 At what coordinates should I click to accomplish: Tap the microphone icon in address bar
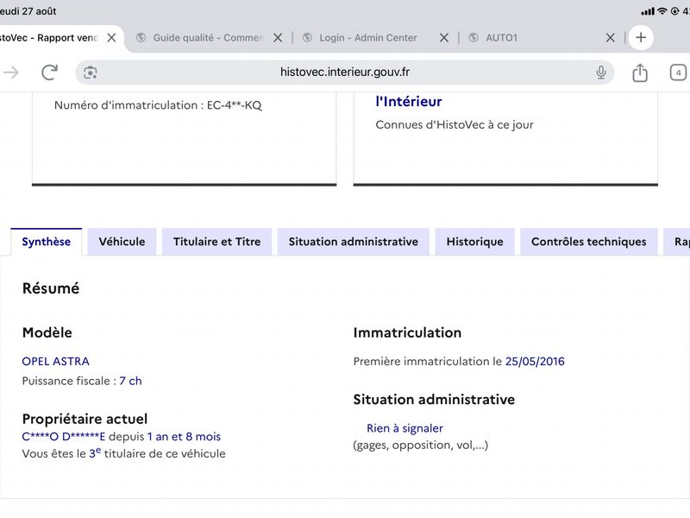(600, 73)
